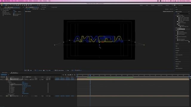Select the Hand tool

pos(6,5)
